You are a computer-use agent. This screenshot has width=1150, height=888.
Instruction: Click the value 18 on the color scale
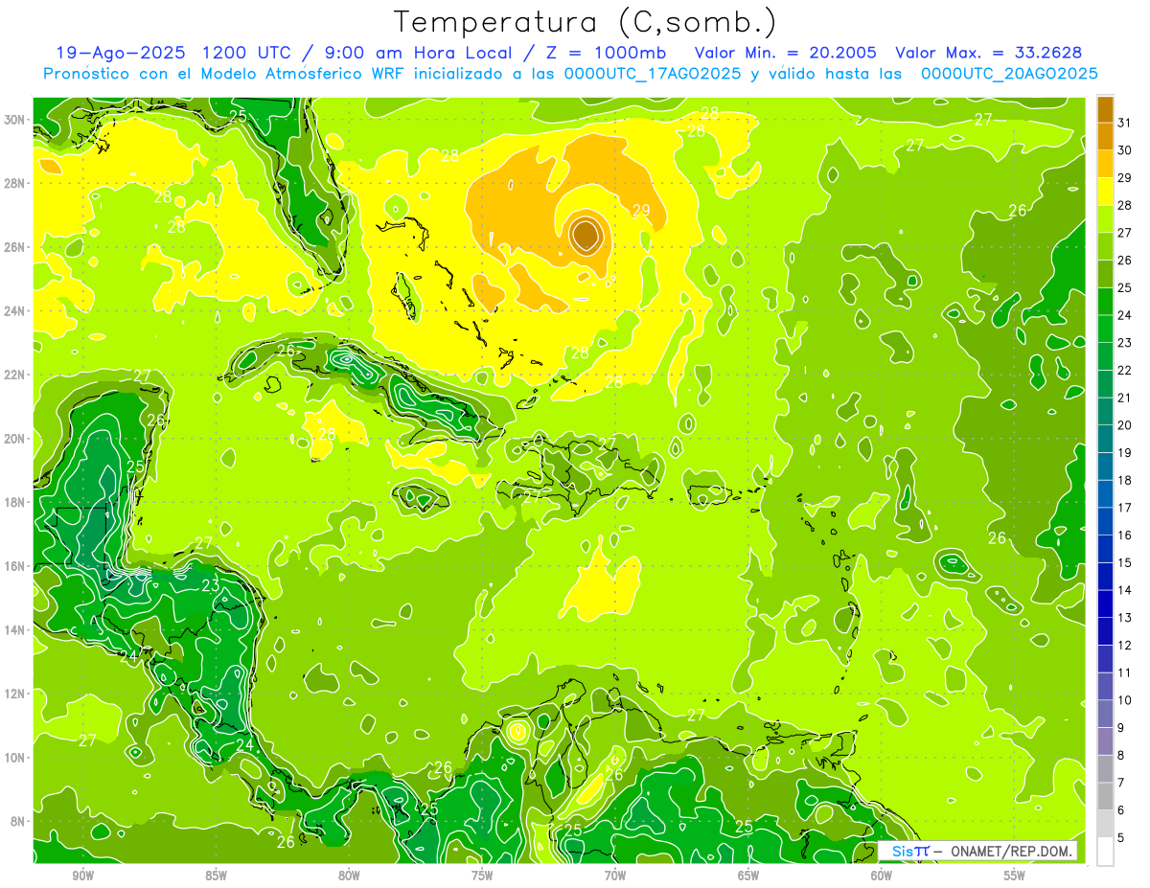pyautogui.click(x=1125, y=480)
